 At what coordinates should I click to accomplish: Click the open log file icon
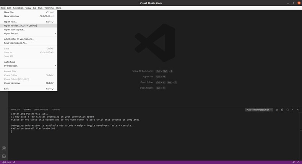287,110
